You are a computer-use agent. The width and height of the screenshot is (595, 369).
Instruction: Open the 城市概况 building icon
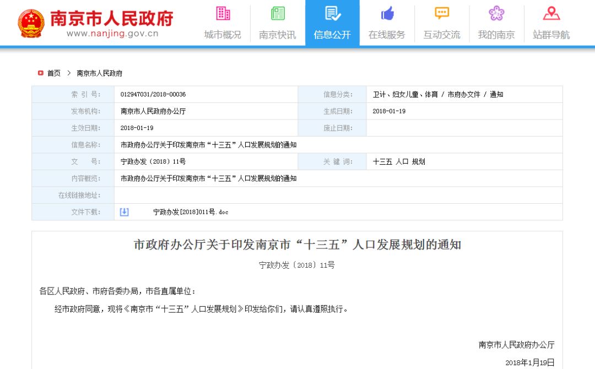[x=223, y=13]
